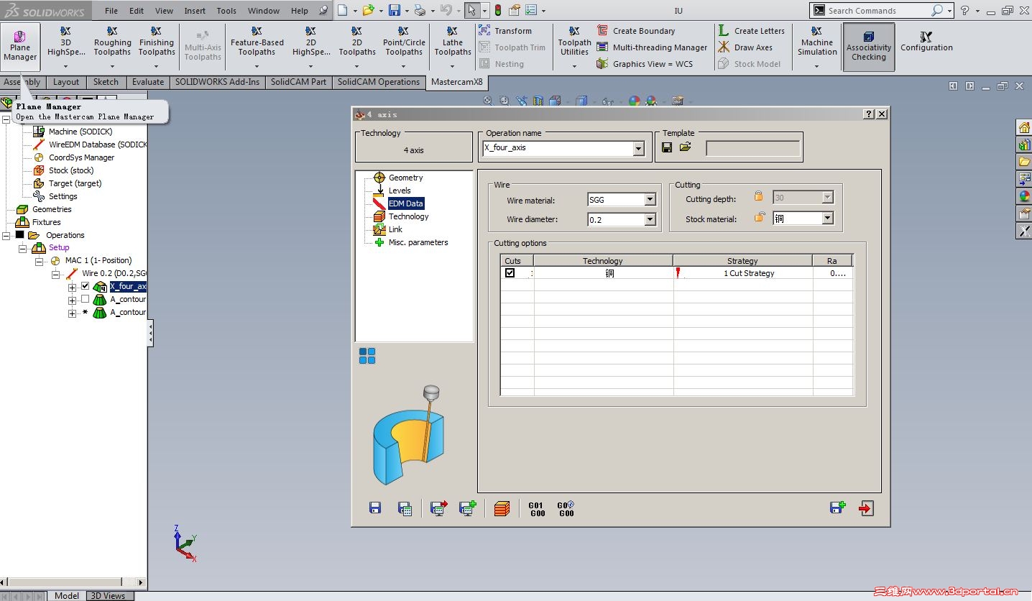The height and width of the screenshot is (601, 1032).
Task: Switch to the Sketch tab
Action: point(106,82)
